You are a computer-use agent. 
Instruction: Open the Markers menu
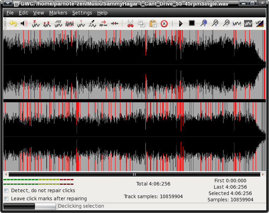(x=58, y=13)
